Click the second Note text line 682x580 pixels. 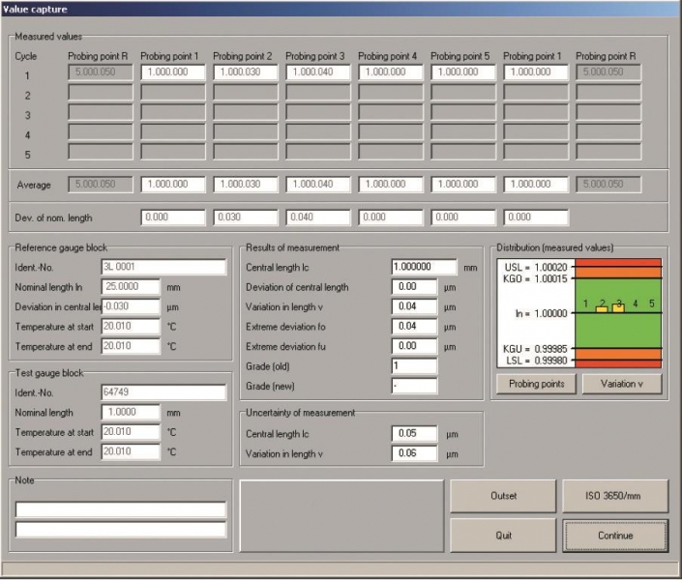tap(121, 530)
